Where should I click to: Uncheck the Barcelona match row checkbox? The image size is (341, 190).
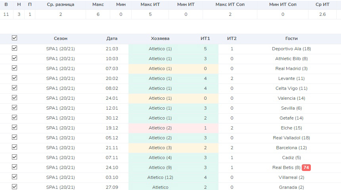[x=14, y=147]
